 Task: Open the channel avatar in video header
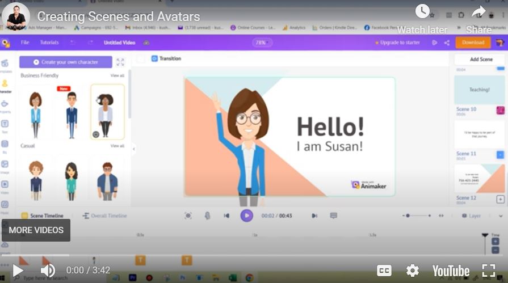coord(16,16)
